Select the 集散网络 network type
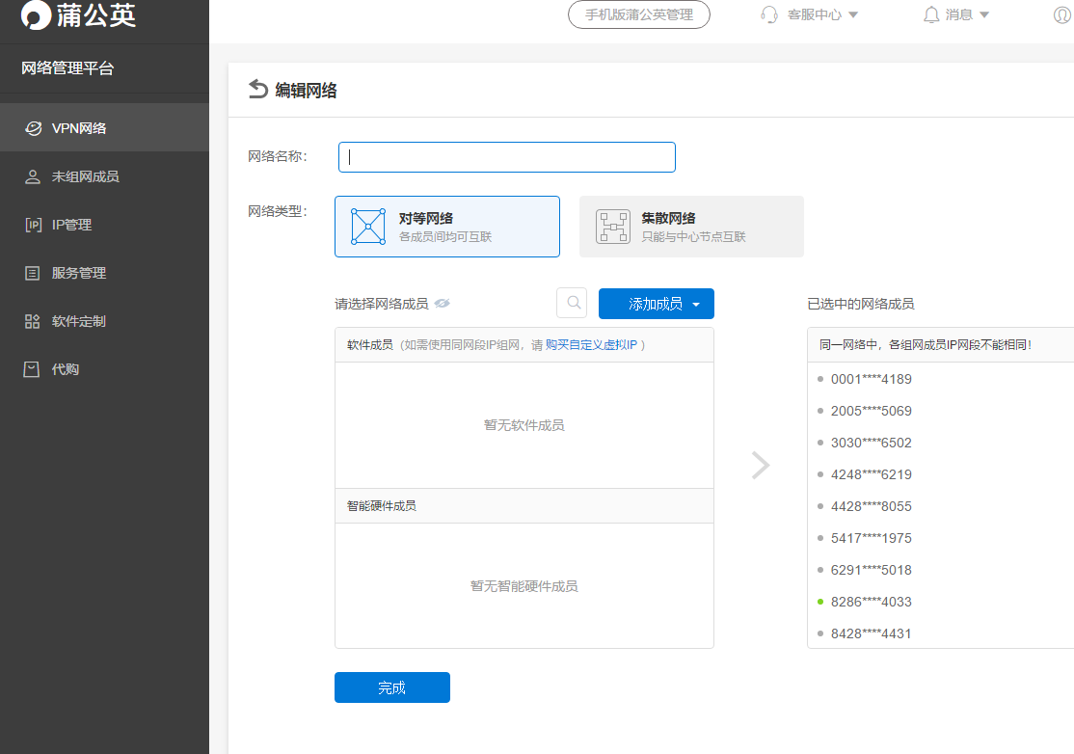The height and width of the screenshot is (754, 1074). point(691,227)
